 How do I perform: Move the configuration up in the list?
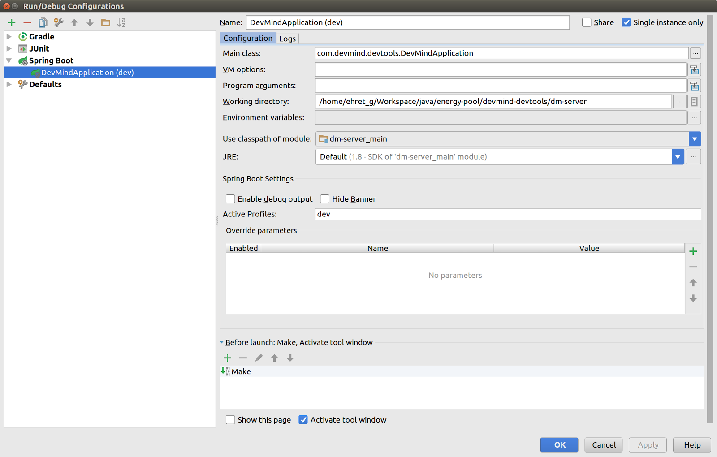click(74, 22)
